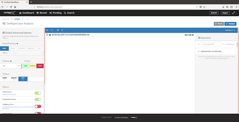Image resolution: width=239 pixels, height=122 pixels.
Task: Click the Selection panel list icon
Action: click(x=199, y=38)
